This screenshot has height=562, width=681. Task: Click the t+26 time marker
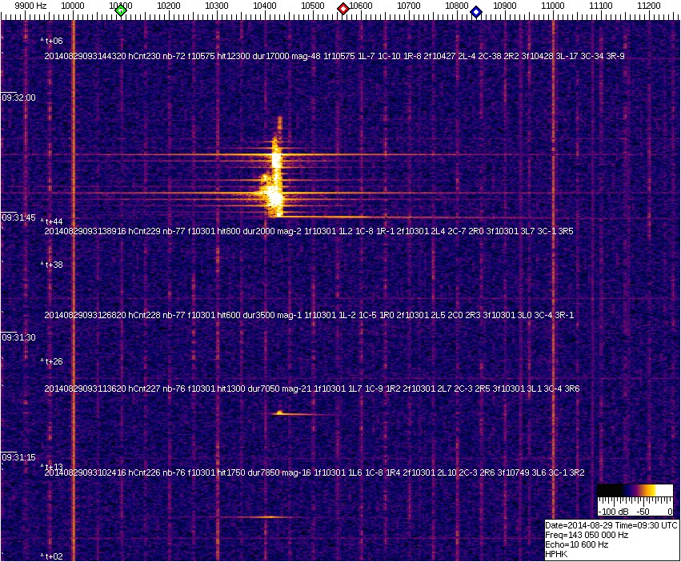tap(53, 362)
